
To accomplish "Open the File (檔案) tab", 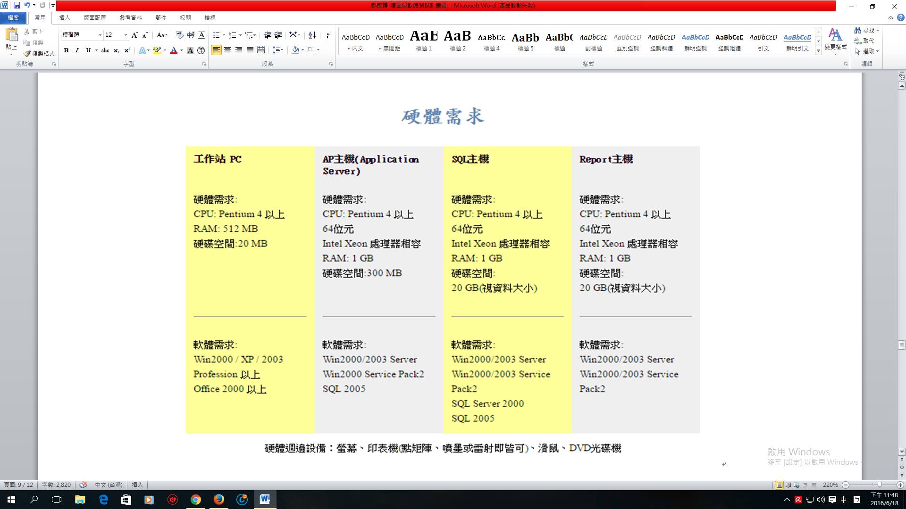I will (13, 17).
